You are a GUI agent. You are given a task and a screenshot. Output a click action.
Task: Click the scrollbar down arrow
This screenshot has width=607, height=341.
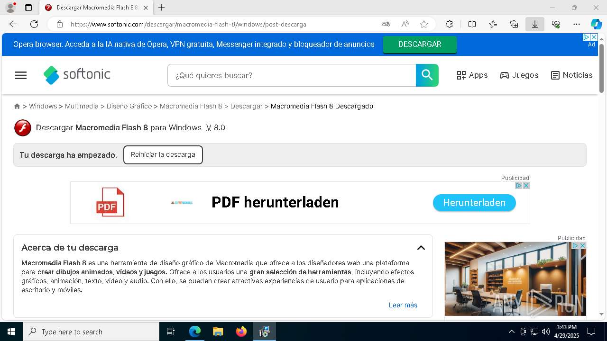[x=601, y=314]
